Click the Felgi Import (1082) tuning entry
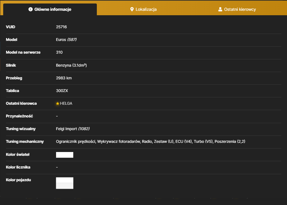This screenshot has width=287, height=205. coord(73,129)
